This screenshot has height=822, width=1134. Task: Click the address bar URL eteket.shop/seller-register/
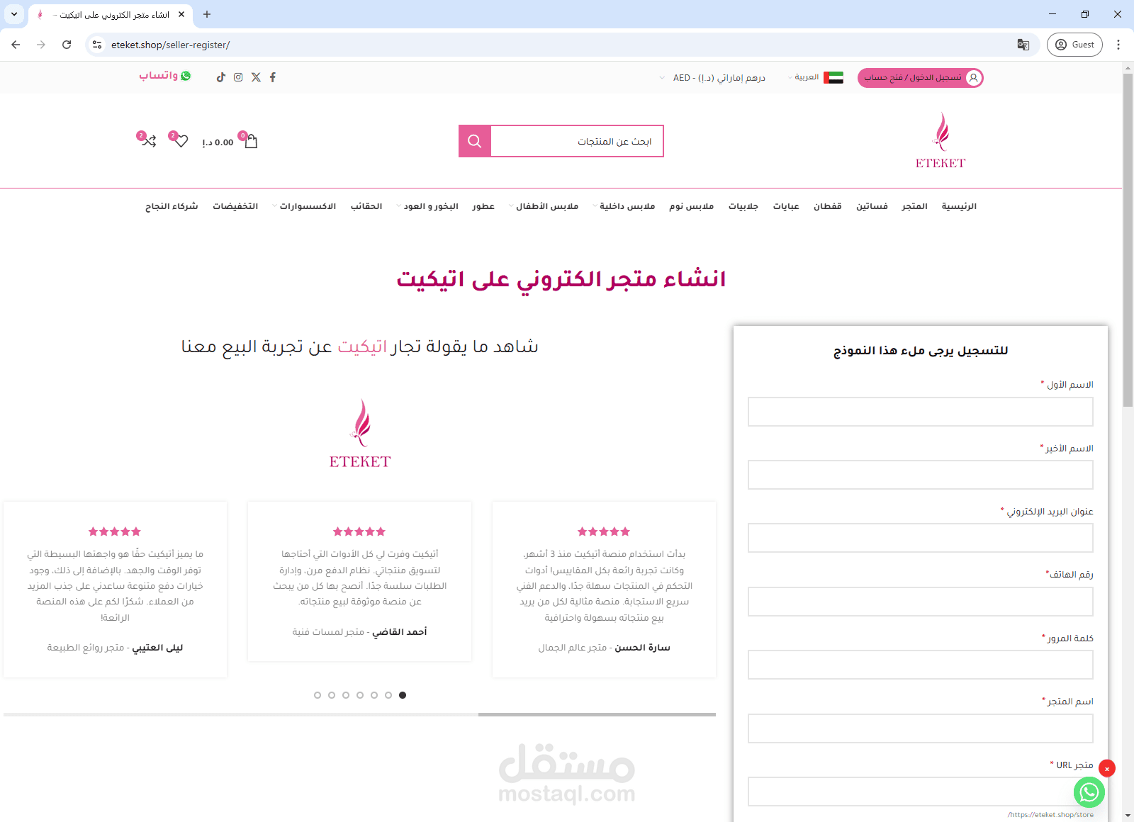point(171,45)
